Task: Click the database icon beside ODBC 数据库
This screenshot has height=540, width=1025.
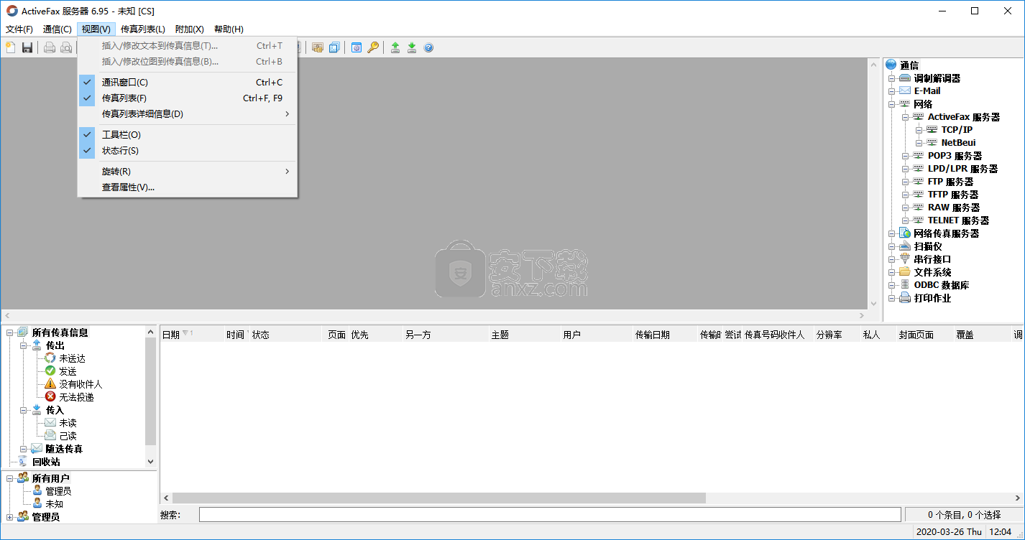Action: pyautogui.click(x=905, y=284)
